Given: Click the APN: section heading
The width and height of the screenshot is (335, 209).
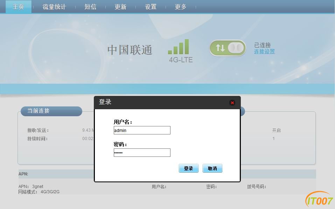Looking at the screenshot, I should (x=23, y=174).
